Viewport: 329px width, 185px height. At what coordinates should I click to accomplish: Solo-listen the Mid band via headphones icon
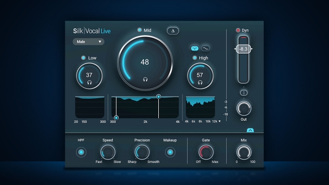tap(145, 79)
